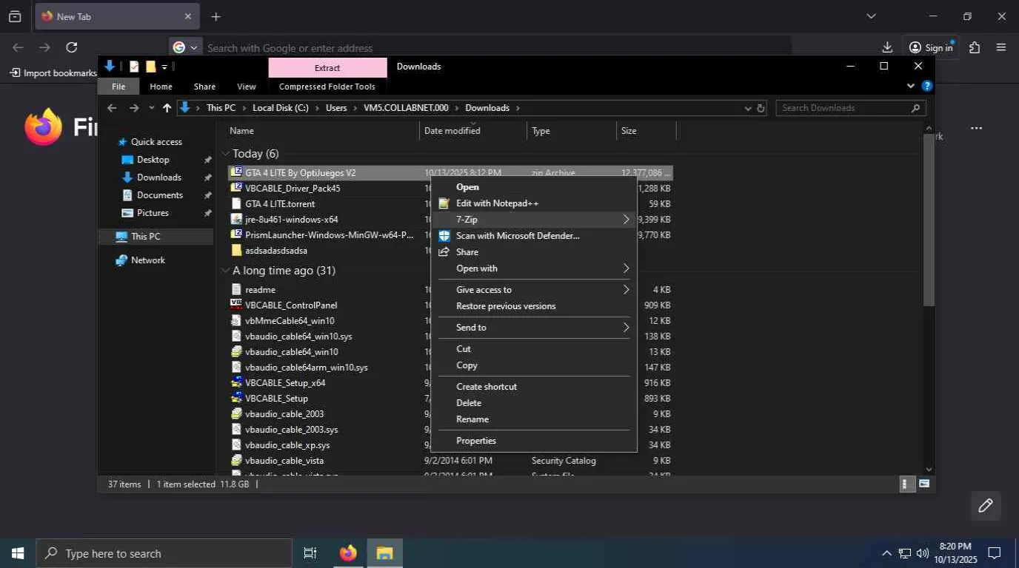Viewport: 1019px width, 568px height.
Task: Collapse the Today (6) group
Action: [x=226, y=154]
